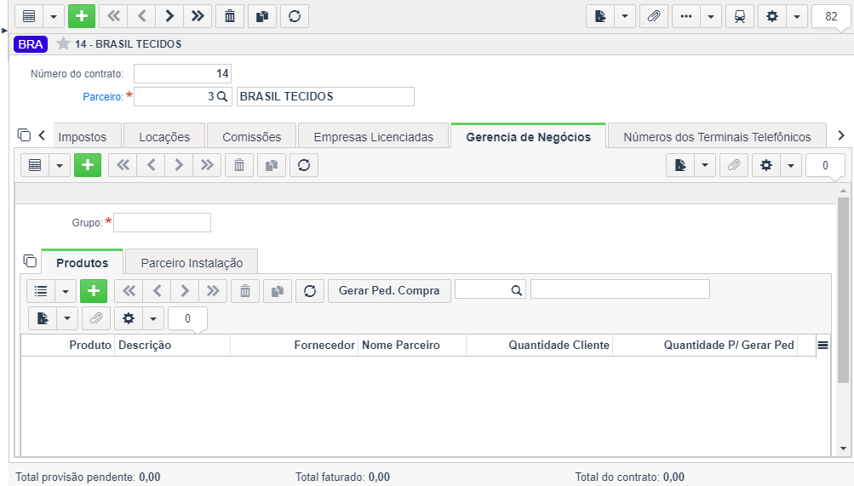The width and height of the screenshot is (854, 486).
Task: Open Parceiro lookup magnifier
Action: tap(222, 96)
